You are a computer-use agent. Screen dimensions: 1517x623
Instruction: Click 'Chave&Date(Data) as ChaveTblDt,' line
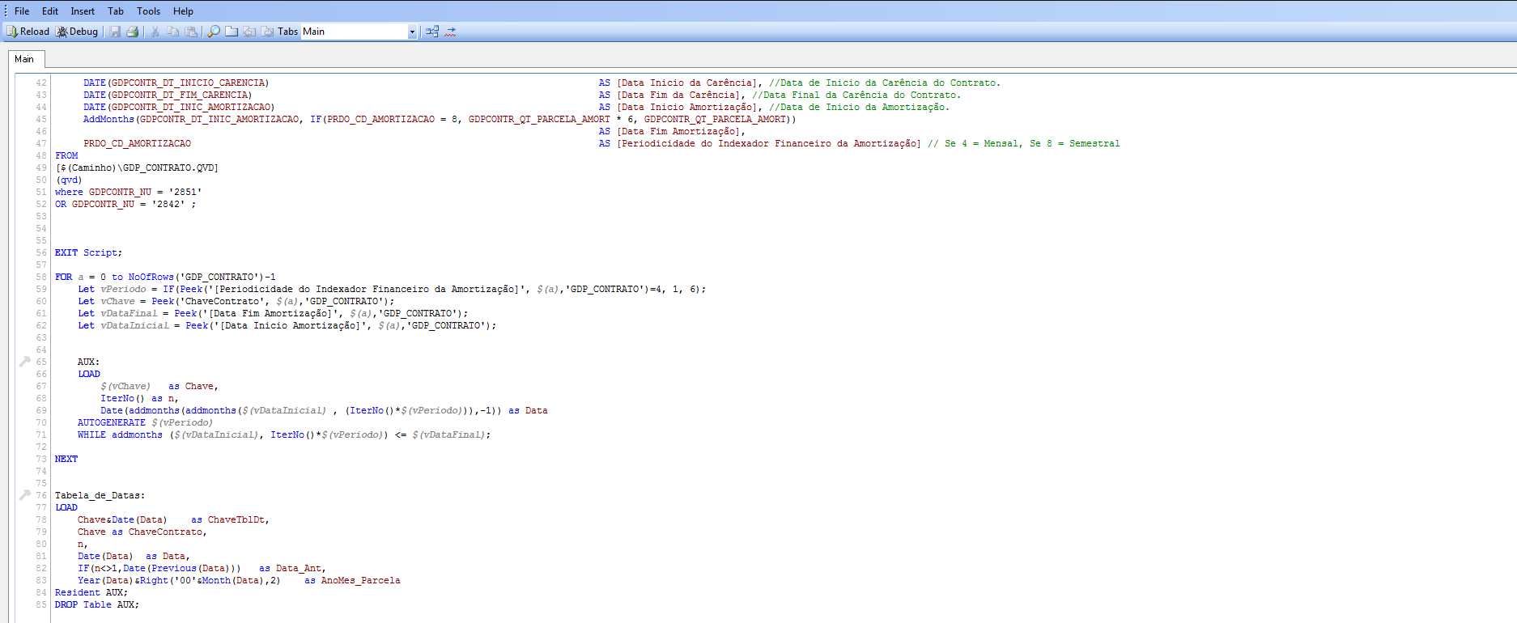click(173, 519)
